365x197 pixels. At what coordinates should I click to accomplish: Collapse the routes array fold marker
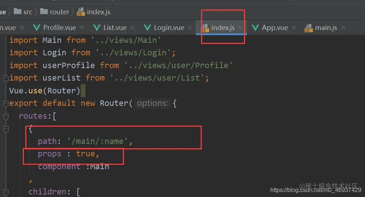coord(6,116)
